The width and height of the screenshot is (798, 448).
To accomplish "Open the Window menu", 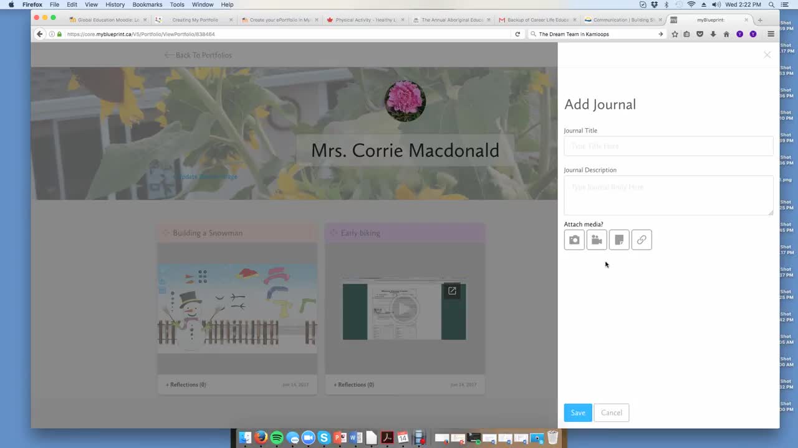I will (x=203, y=4).
